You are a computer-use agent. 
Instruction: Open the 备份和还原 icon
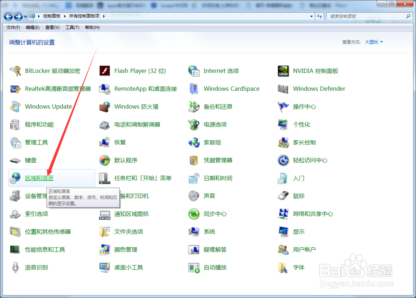click(x=194, y=107)
